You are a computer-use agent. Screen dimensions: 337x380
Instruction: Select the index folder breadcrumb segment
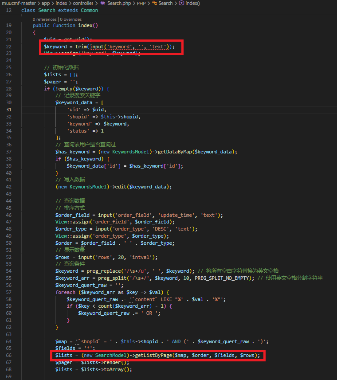click(61, 3)
